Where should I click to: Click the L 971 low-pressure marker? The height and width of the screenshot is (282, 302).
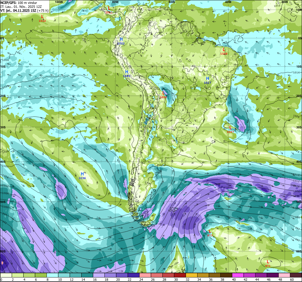tap(268, 264)
